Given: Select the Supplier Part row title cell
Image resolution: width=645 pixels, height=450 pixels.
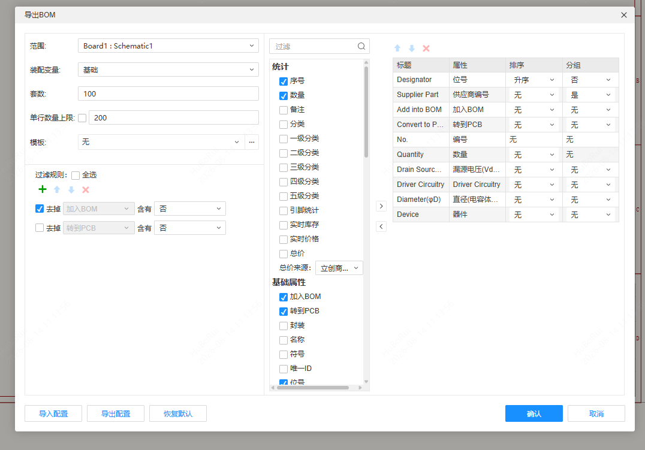Looking at the screenshot, I should (x=421, y=95).
